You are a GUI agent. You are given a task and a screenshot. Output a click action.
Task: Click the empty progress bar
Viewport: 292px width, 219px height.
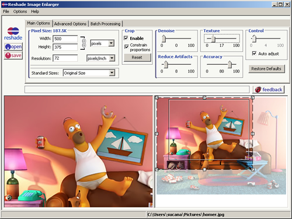click(137, 89)
